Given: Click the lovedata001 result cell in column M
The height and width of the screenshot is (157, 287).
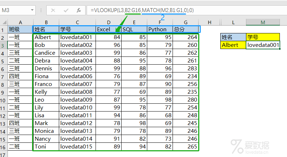Looking at the screenshot, I should 263,45.
